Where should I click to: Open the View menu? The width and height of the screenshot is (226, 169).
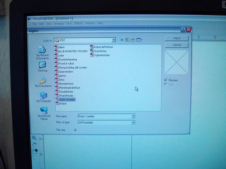point(49,24)
